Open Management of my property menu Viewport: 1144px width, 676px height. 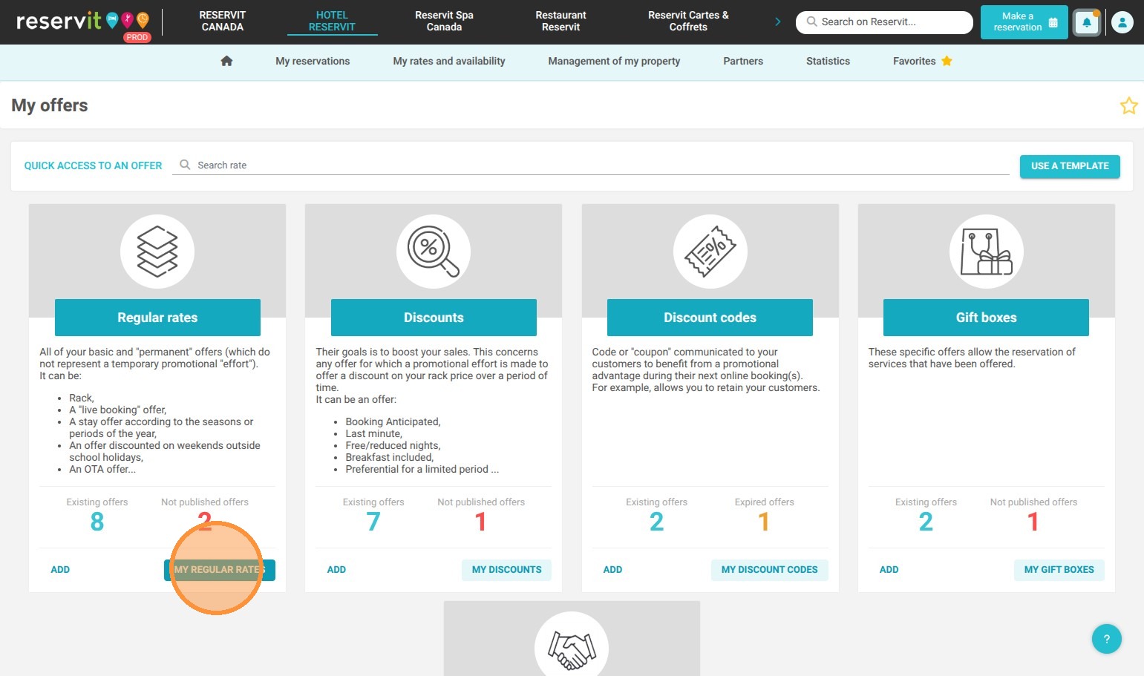pos(614,61)
